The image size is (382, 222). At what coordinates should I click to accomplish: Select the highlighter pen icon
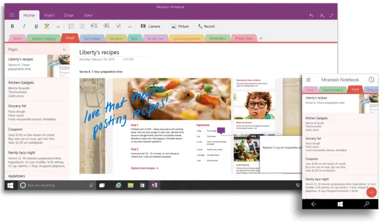[x=47, y=26]
